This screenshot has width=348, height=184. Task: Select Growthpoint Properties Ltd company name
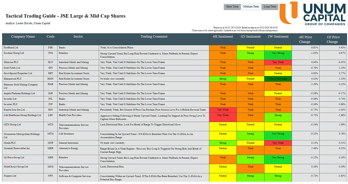coord(18,73)
